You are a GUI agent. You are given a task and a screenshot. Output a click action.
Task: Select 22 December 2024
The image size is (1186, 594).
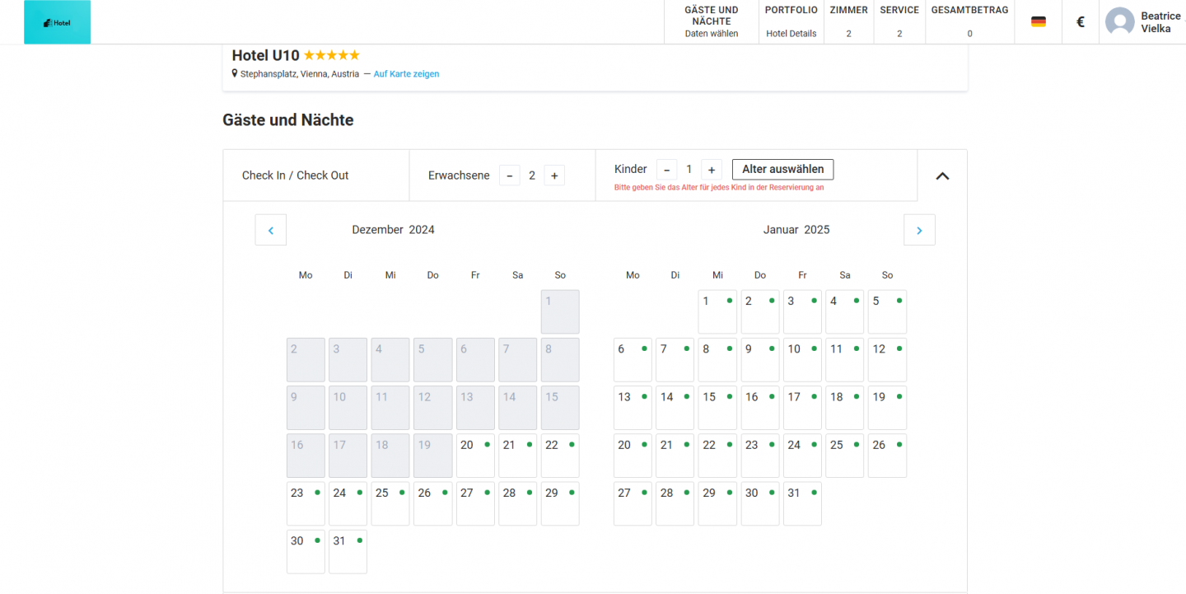click(560, 456)
